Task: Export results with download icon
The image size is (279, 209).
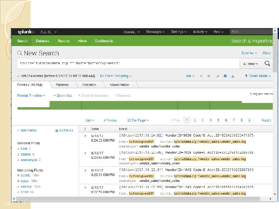Action: tap(232, 76)
